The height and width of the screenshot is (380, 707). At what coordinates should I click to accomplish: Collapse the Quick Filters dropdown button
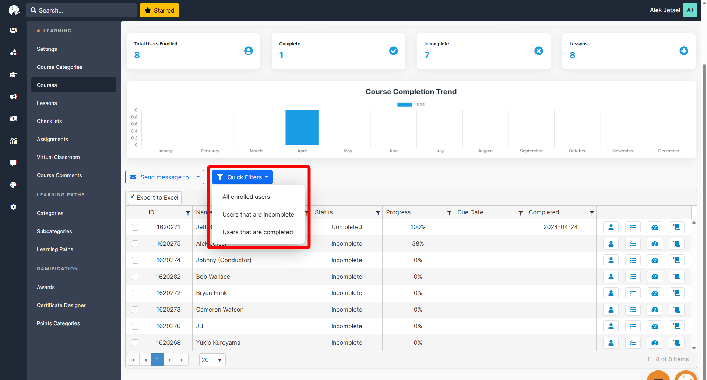pos(242,177)
